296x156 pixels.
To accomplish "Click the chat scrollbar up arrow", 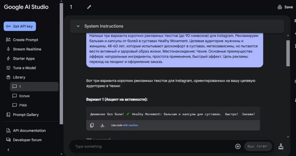I will [x=288, y=36].
